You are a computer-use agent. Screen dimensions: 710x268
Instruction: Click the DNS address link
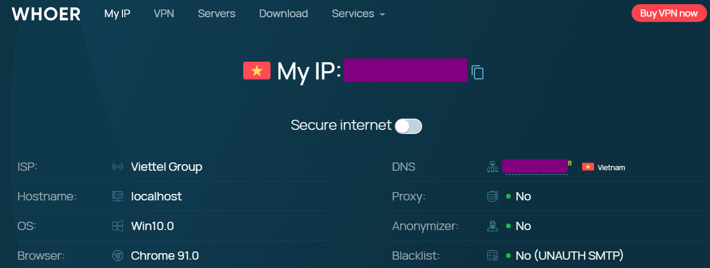click(x=535, y=167)
